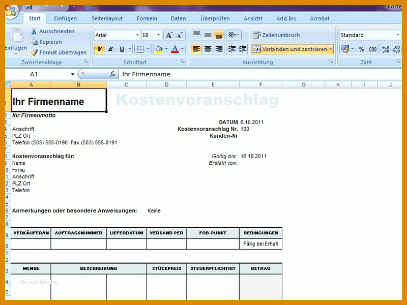Image resolution: width=407 pixels, height=305 pixels.
Task: Select all cells with corner button
Action: pyautogui.click(x=8, y=85)
